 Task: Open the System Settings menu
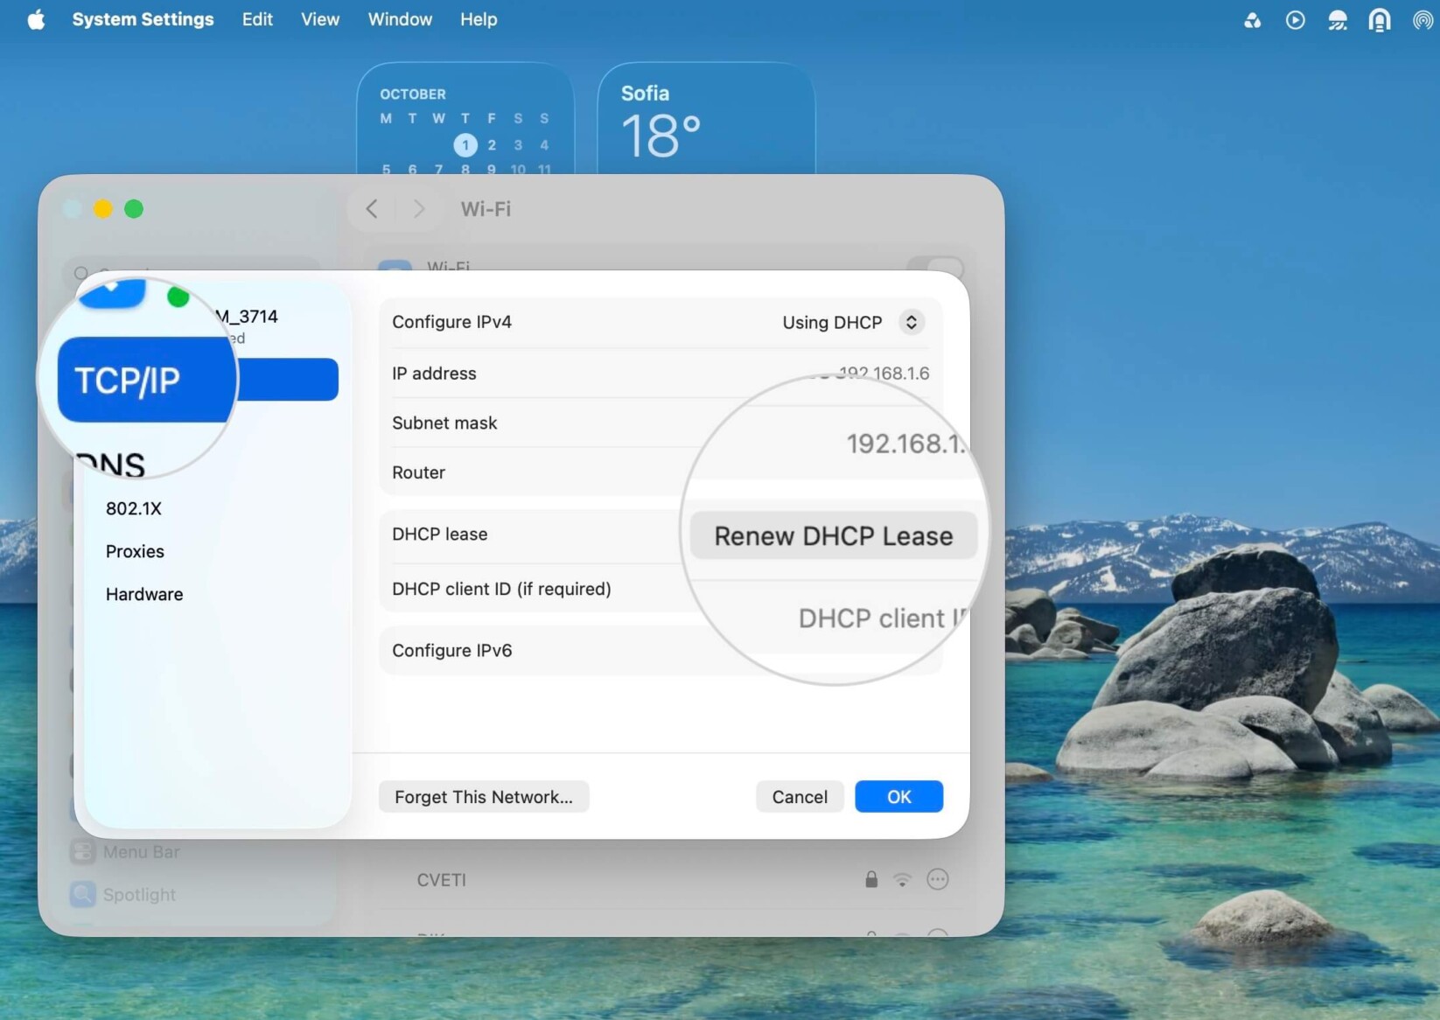[143, 19]
